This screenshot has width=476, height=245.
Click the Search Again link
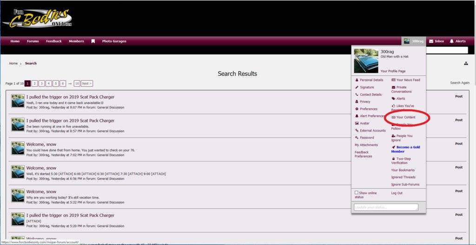point(459,83)
